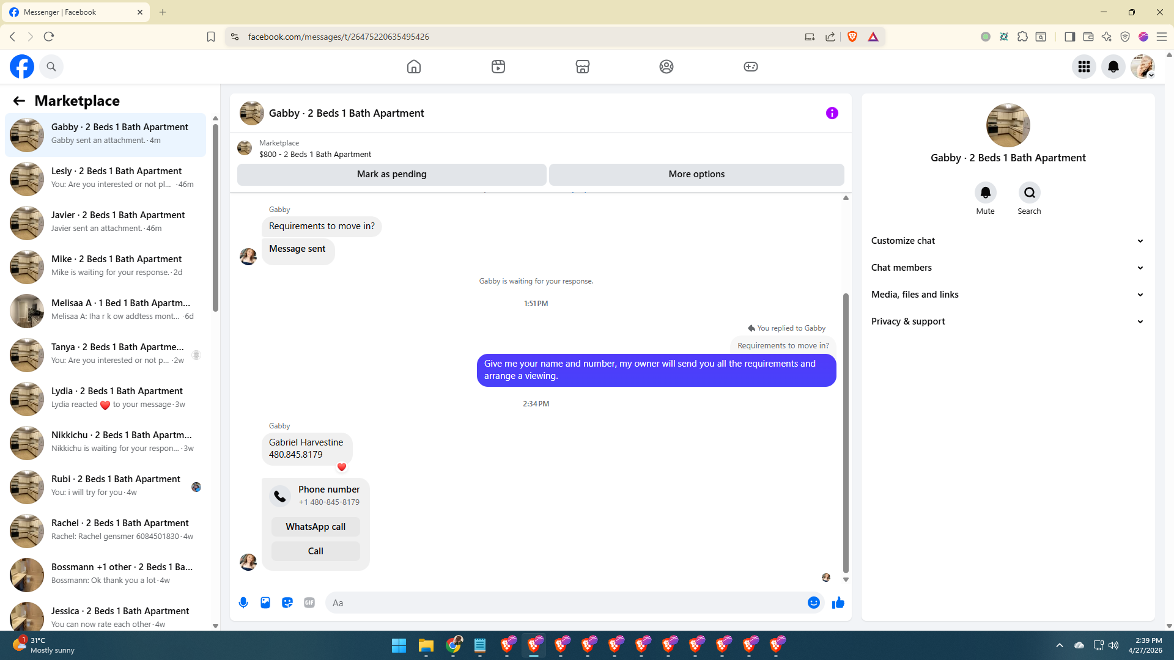Click the conversation list scrollbar

point(215,217)
